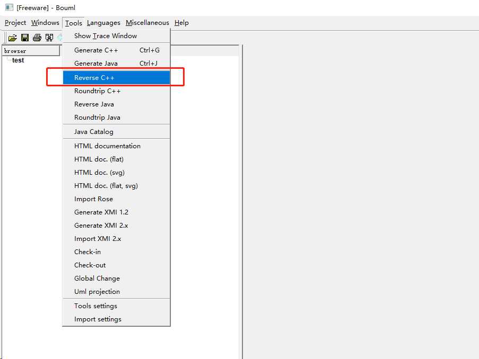The image size is (479, 359).
Task: Choose HTML doc. (flat)
Action: [116, 159]
